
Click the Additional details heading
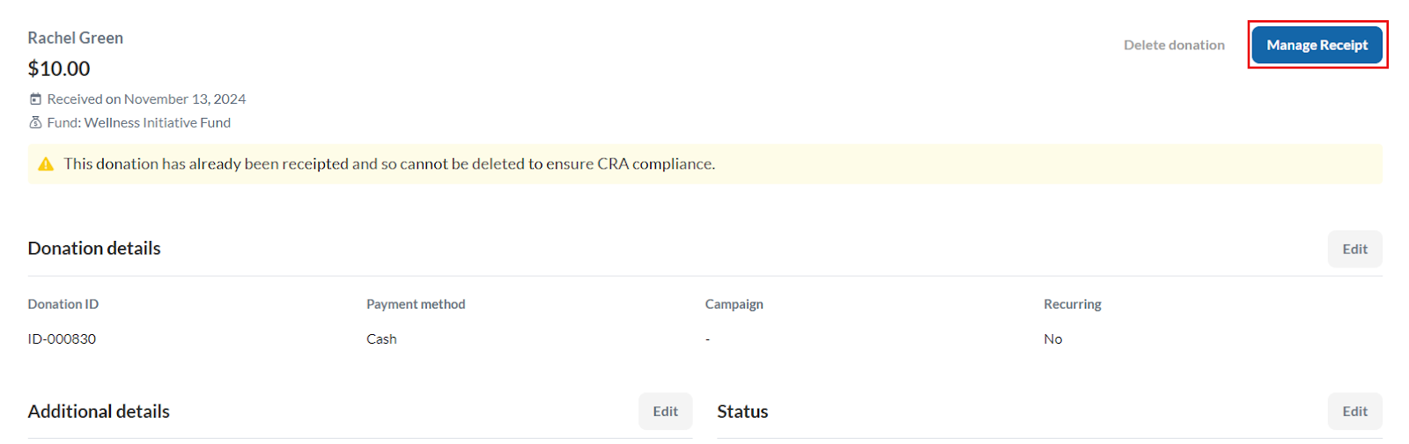99,411
